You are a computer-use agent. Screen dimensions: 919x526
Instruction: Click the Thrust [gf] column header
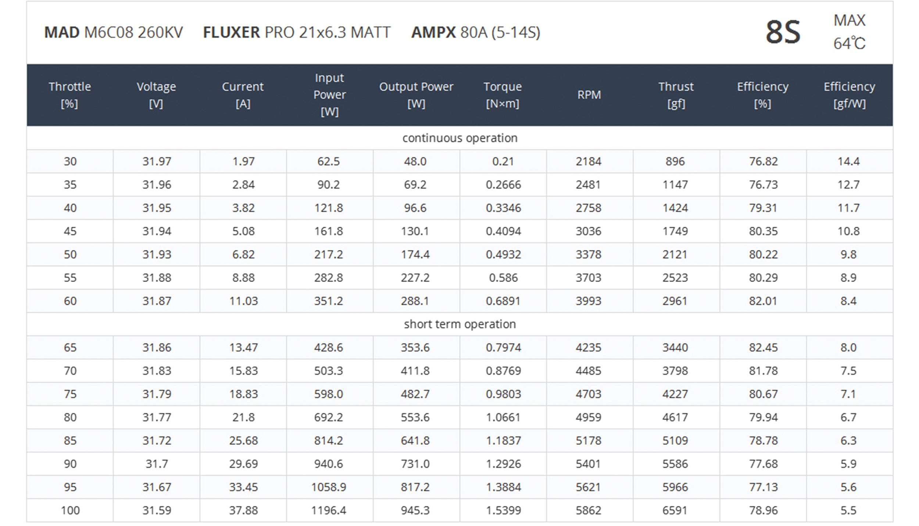coord(676,95)
